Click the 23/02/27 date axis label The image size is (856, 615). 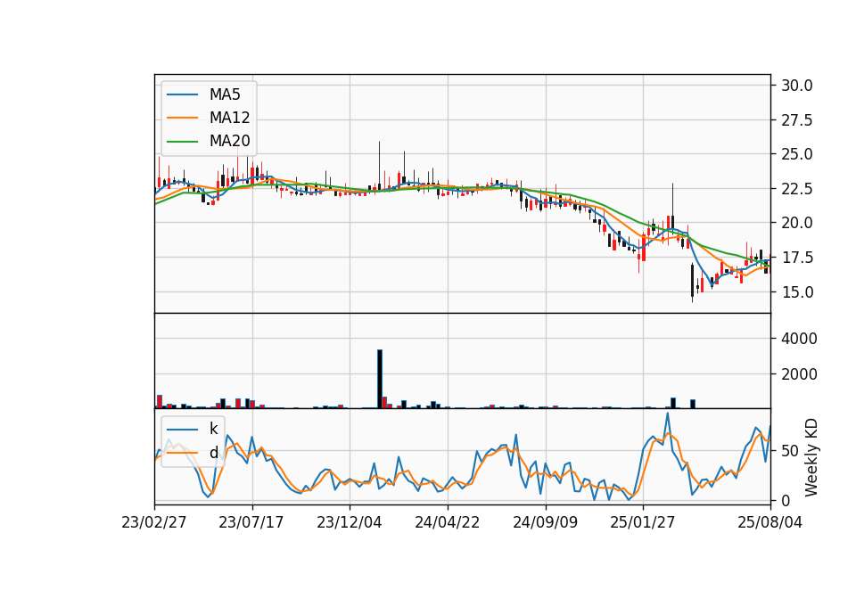coord(154,522)
